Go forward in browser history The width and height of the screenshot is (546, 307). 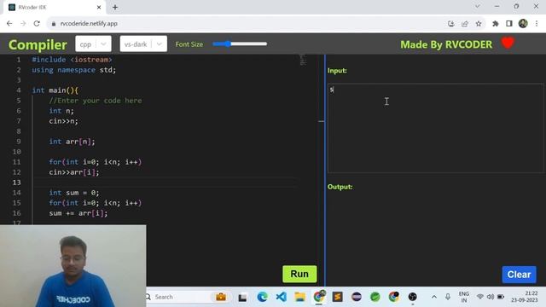[x=23, y=23]
